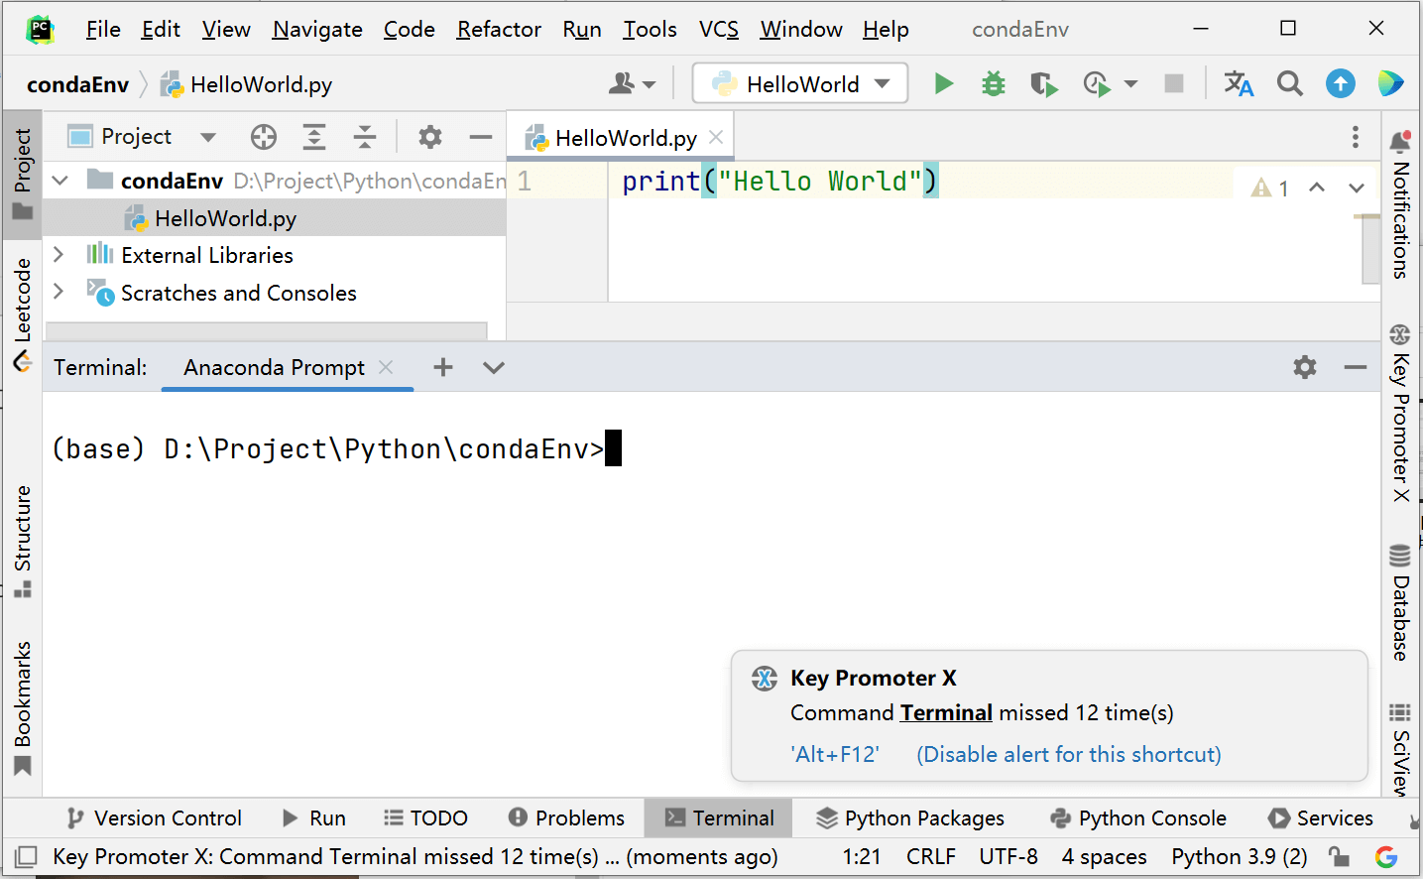The image size is (1423, 879).
Task: Expand all in Project panel
Action: pos(314,137)
